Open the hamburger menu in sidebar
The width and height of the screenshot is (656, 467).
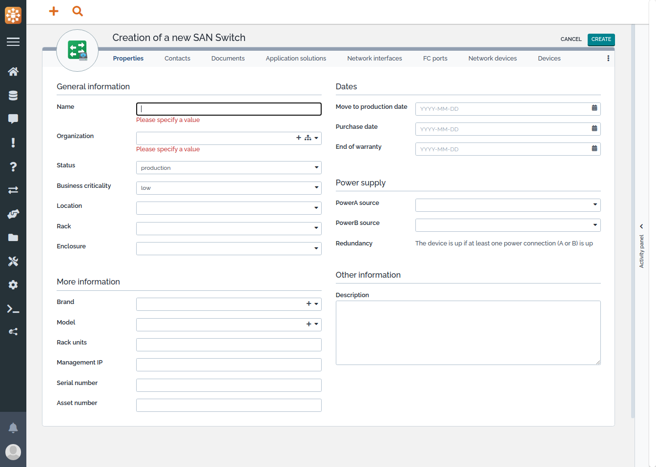[x=13, y=42]
